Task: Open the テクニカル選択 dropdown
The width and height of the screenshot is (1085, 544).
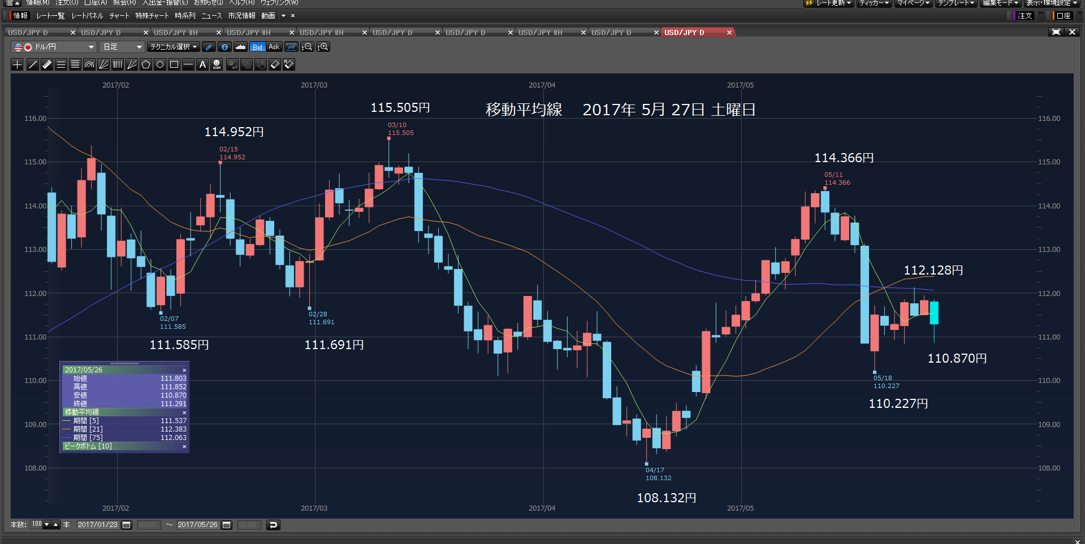Action: coord(174,47)
